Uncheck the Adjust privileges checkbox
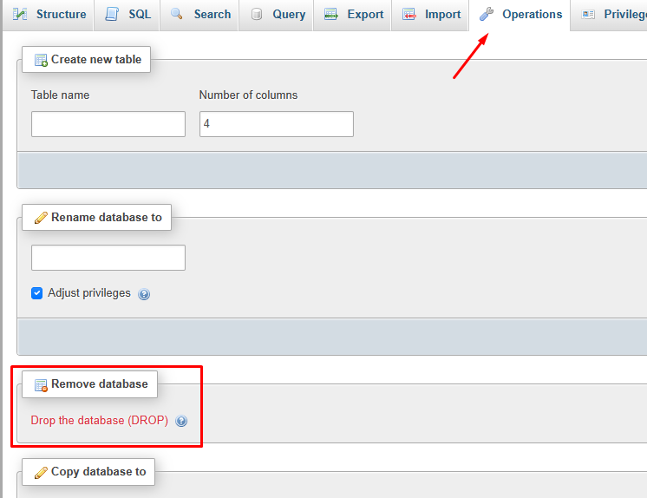 coord(37,293)
